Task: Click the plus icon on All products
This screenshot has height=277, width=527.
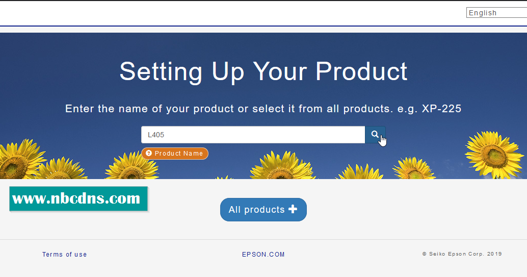Action: [293, 209]
